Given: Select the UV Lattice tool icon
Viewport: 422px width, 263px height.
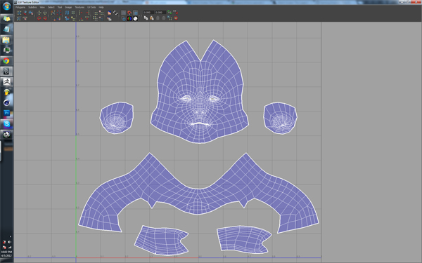Looking at the screenshot, I should coord(20,13).
